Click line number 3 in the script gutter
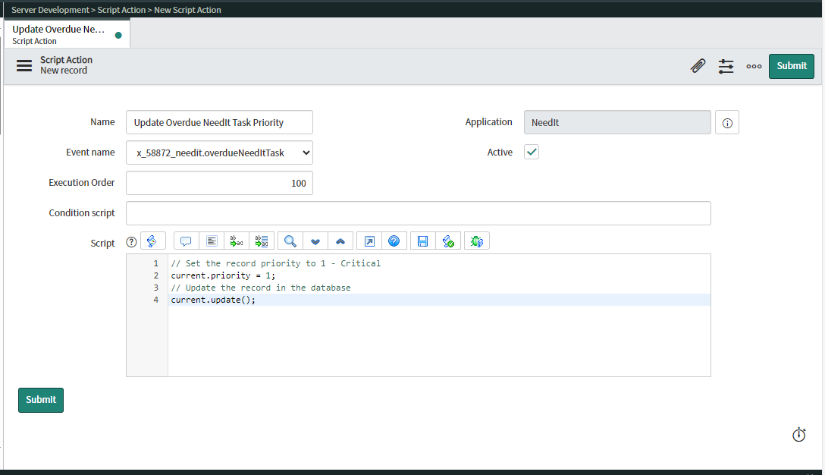The width and height of the screenshot is (825, 475). coord(155,288)
